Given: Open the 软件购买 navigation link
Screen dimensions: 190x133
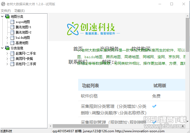Looking at the screenshot, I should [141, 49].
